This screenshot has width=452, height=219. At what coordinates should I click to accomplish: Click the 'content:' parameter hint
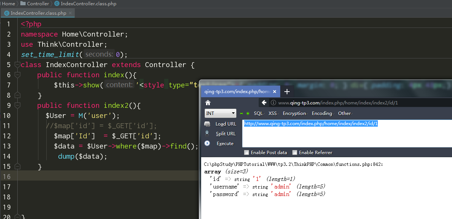[120, 85]
